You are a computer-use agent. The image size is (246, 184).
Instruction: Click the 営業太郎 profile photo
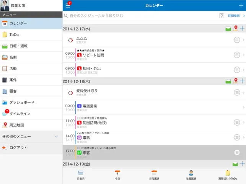click(5, 5)
